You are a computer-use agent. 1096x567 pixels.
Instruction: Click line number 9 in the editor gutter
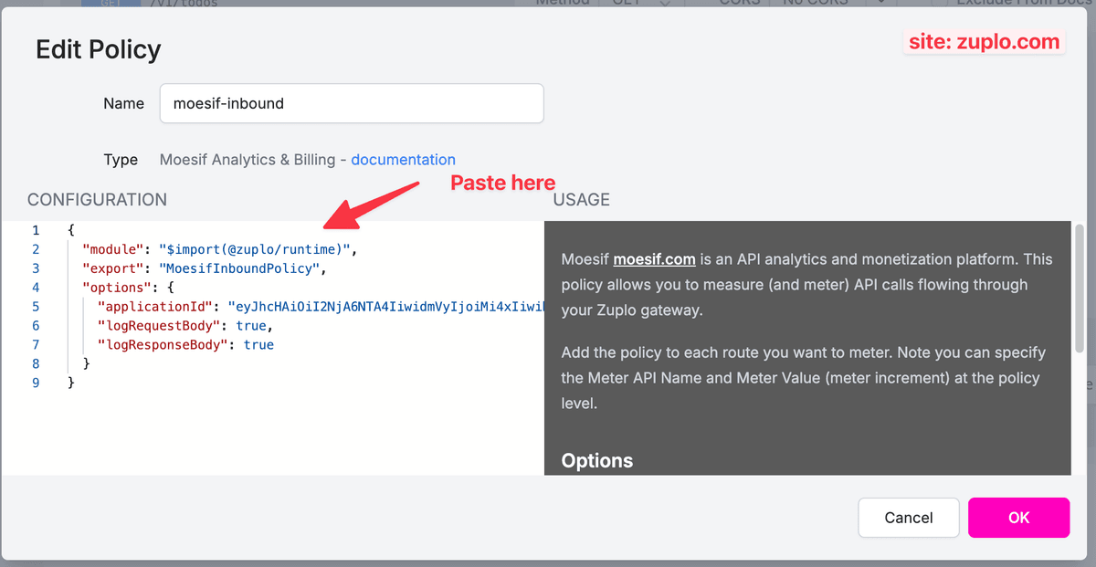[x=36, y=383]
